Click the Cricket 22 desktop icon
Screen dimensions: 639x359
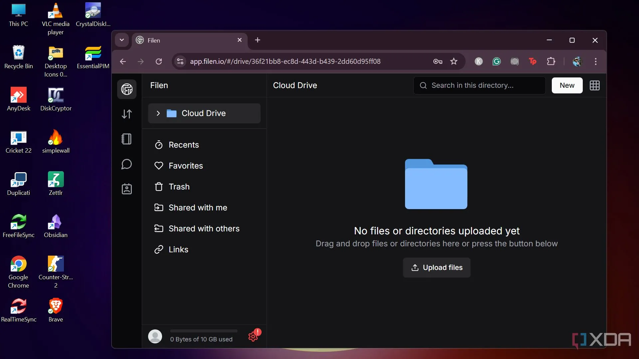[19, 142]
